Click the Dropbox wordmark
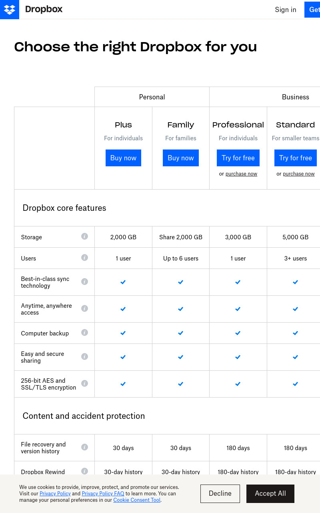 pyautogui.click(x=44, y=9)
